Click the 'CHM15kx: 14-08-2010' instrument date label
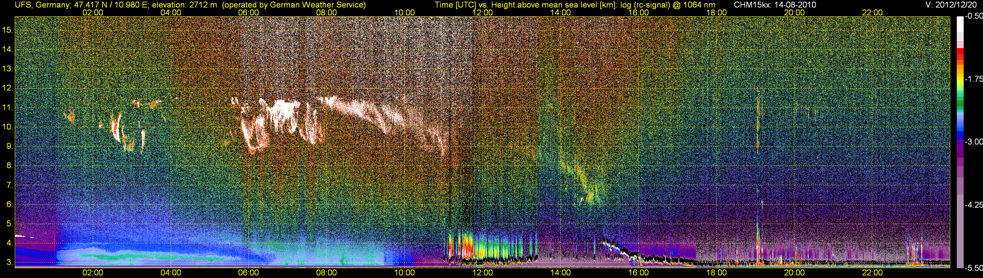Viewport: 983px width, 278px height. [774, 5]
